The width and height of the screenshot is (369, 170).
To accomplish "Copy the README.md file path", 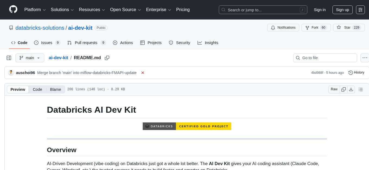I will [x=107, y=58].
